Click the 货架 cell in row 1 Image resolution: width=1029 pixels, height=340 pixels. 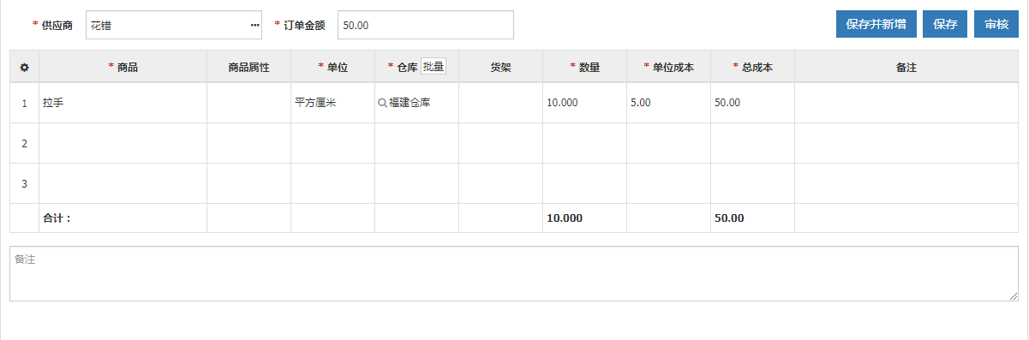501,103
